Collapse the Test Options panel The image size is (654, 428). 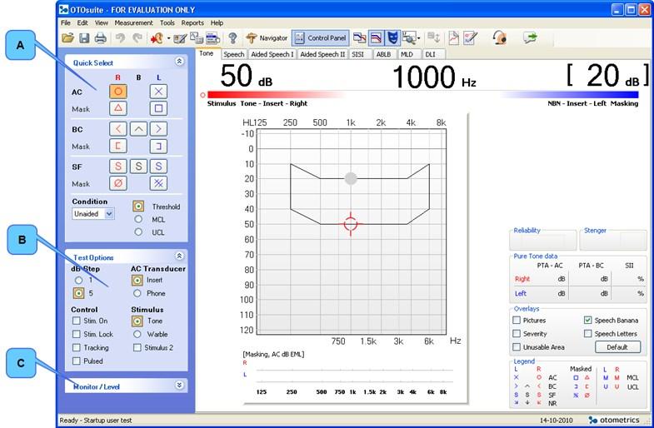[x=179, y=256]
